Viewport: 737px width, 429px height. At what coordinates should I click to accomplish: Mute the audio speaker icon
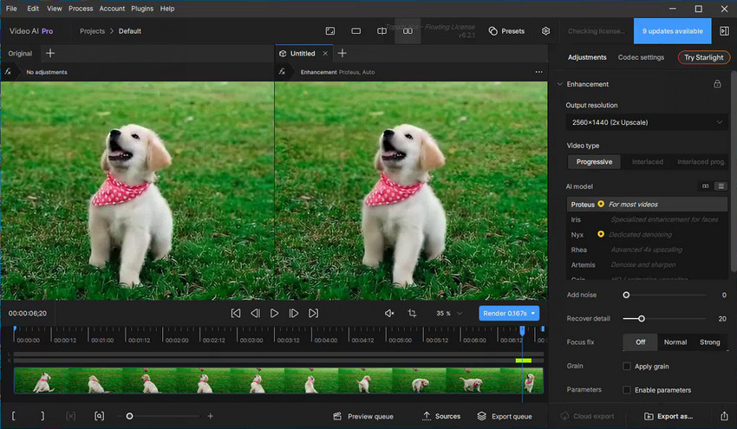[x=389, y=314]
